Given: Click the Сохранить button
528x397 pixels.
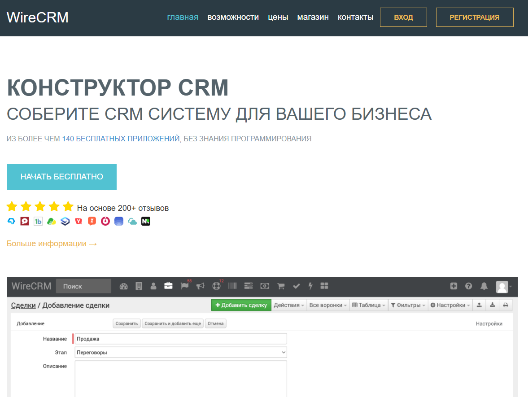Looking at the screenshot, I should click(127, 323).
